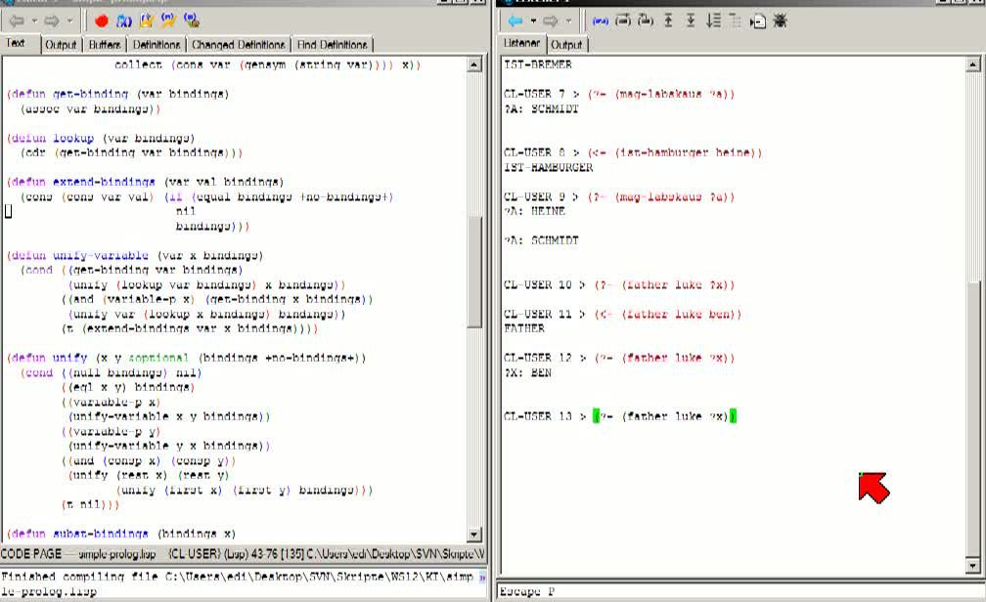The image size is (986, 602).
Task: Click the blue Back arrow in Listener toolbar
Action: pos(515,21)
